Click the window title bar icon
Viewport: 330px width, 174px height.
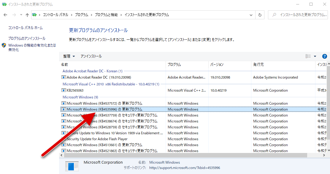click(x=4, y=4)
